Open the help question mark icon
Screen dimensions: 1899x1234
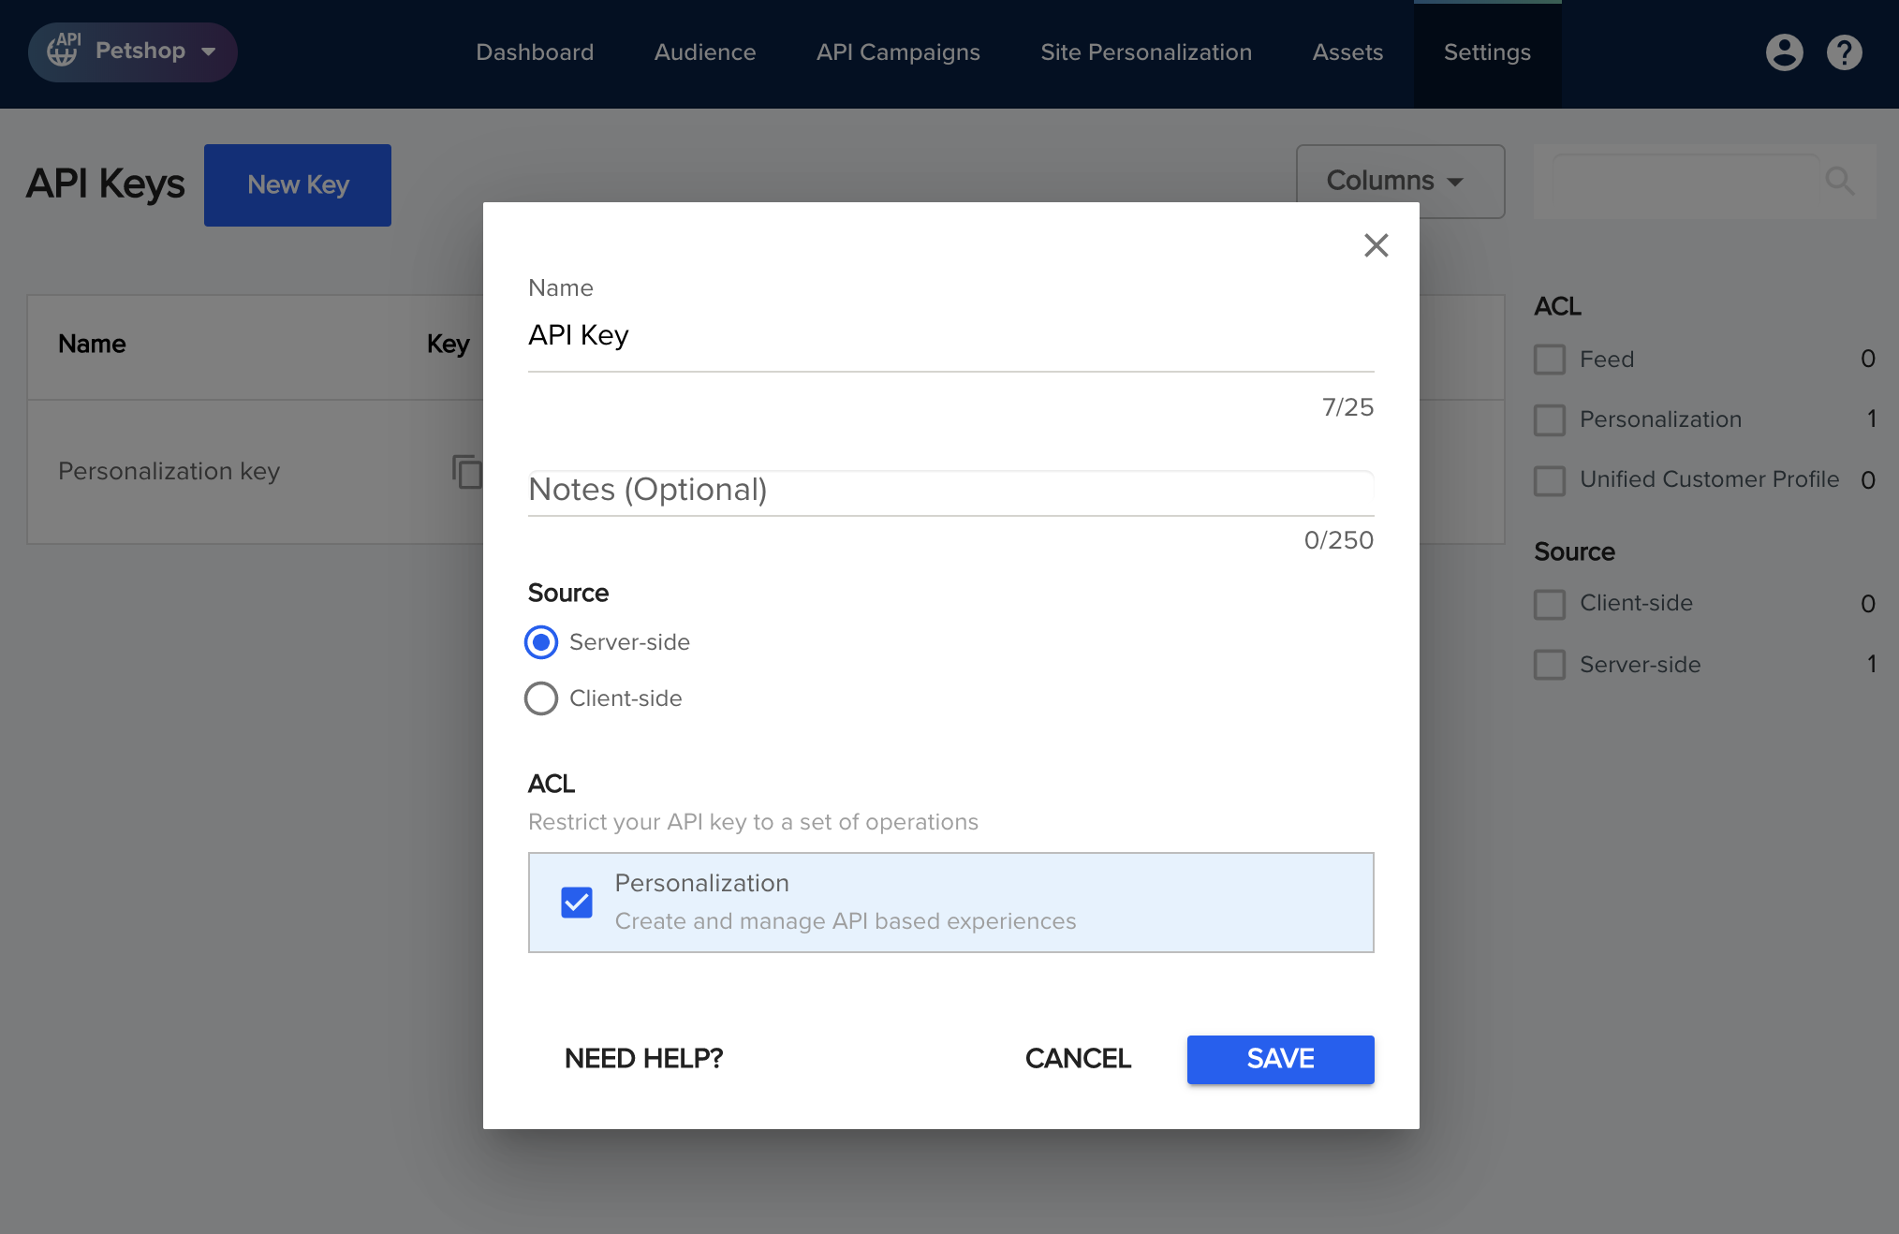[x=1844, y=52]
